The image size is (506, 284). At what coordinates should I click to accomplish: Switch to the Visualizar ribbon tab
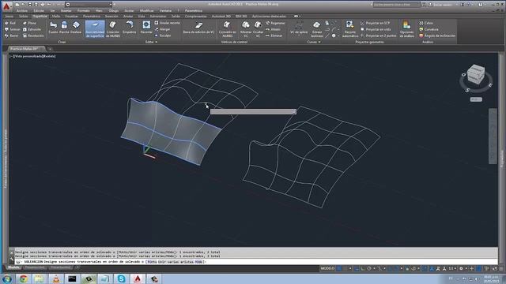tap(71, 16)
